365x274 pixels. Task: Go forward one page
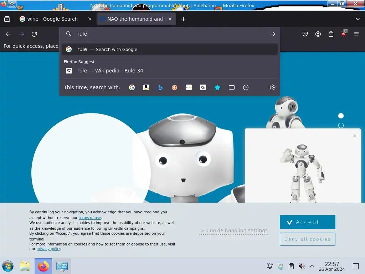21,34
